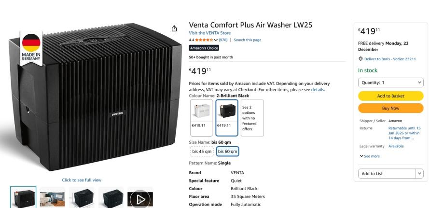Open the 978 reviews link
This screenshot has height=208, width=444.
tap(223, 40)
